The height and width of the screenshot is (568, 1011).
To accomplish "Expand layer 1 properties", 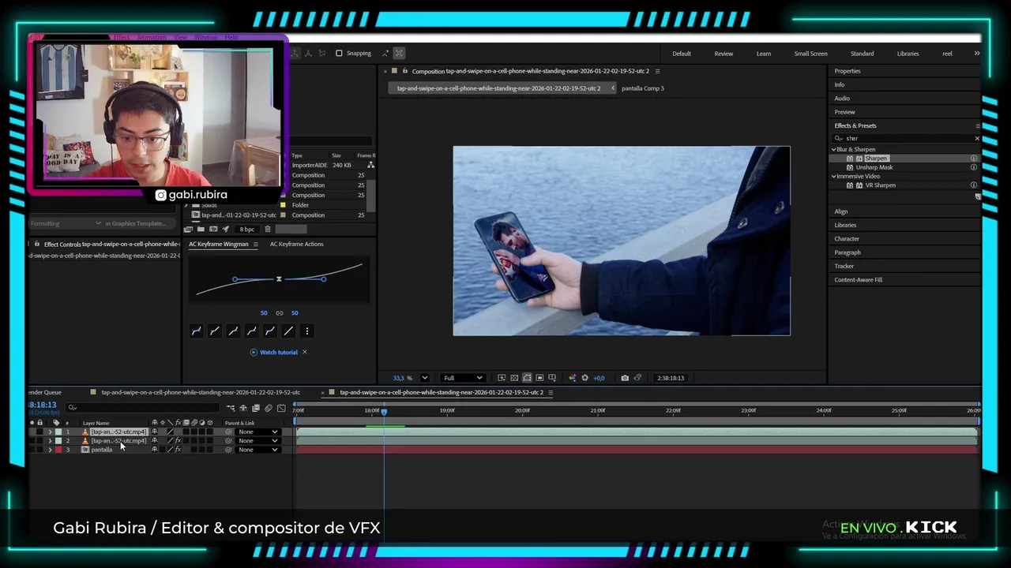I will [x=50, y=432].
